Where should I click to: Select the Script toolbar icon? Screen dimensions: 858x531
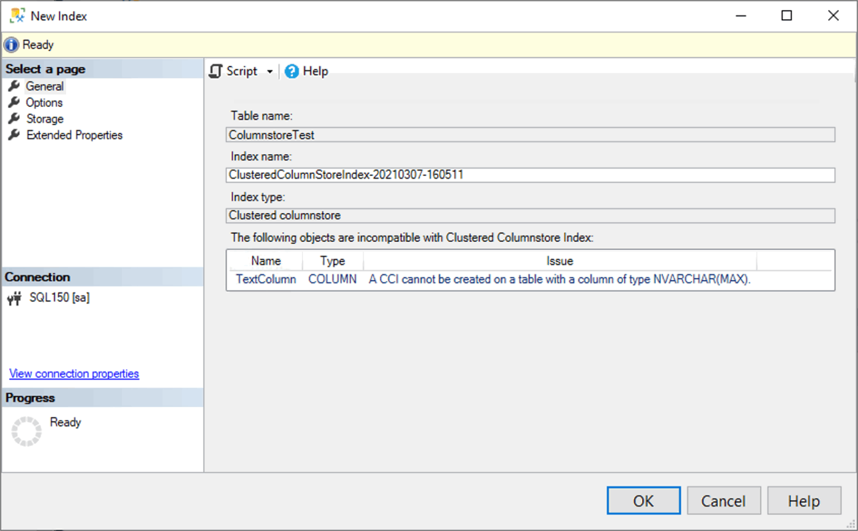pos(216,71)
